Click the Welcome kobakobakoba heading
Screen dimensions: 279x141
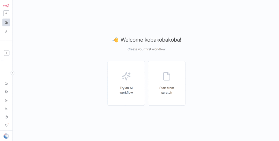151,40
